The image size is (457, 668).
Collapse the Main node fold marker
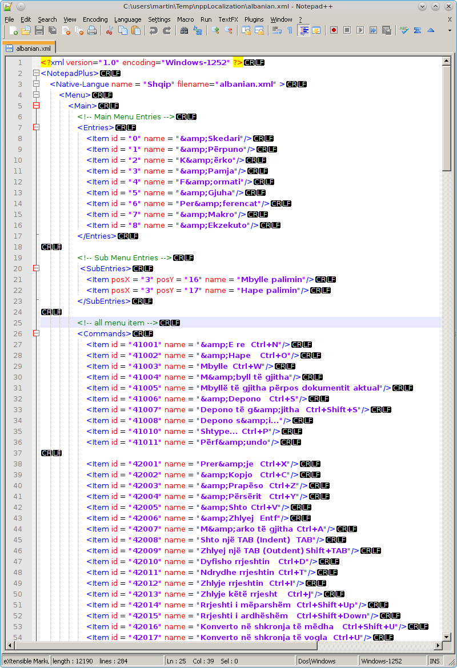[x=37, y=106]
